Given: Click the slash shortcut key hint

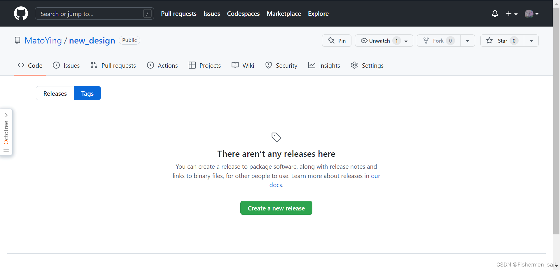Looking at the screenshot, I should (x=147, y=13).
